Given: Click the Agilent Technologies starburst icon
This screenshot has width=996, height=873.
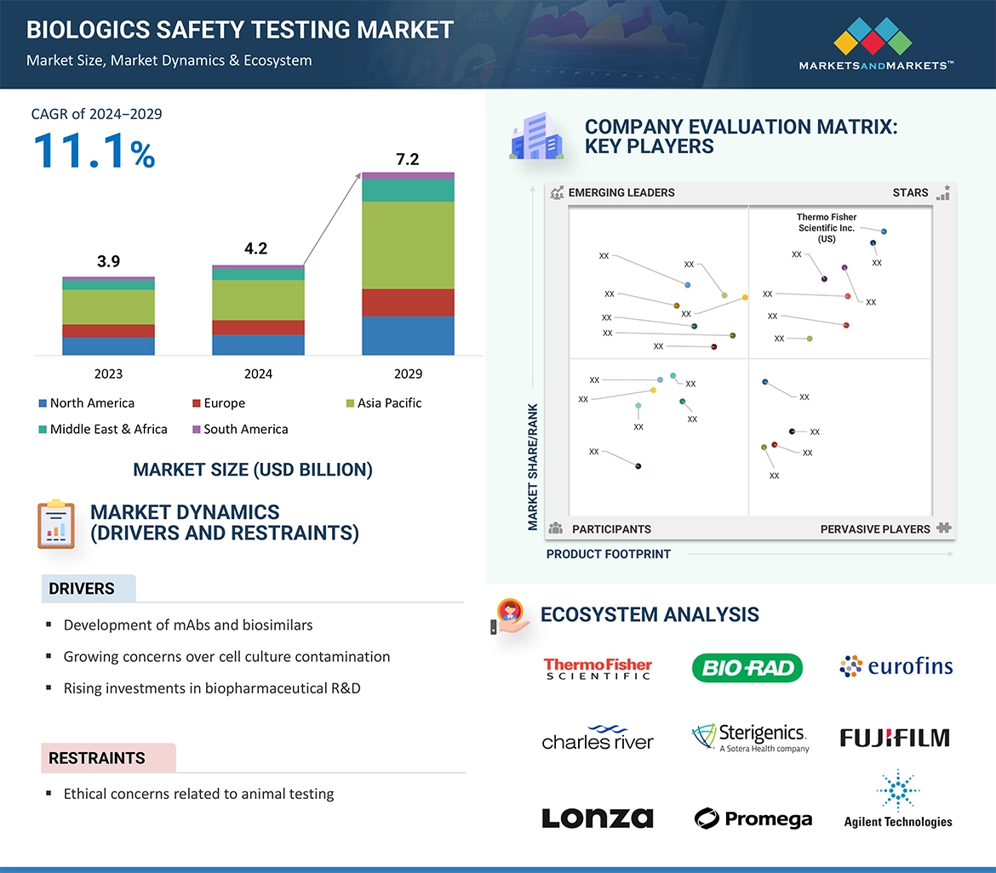Looking at the screenshot, I should (x=896, y=790).
